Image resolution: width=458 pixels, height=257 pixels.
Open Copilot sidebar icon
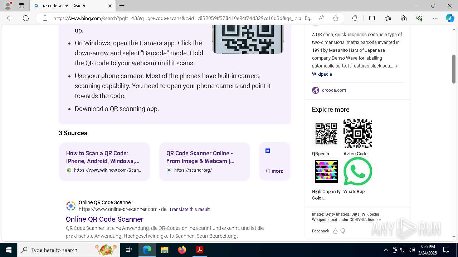click(x=450, y=18)
